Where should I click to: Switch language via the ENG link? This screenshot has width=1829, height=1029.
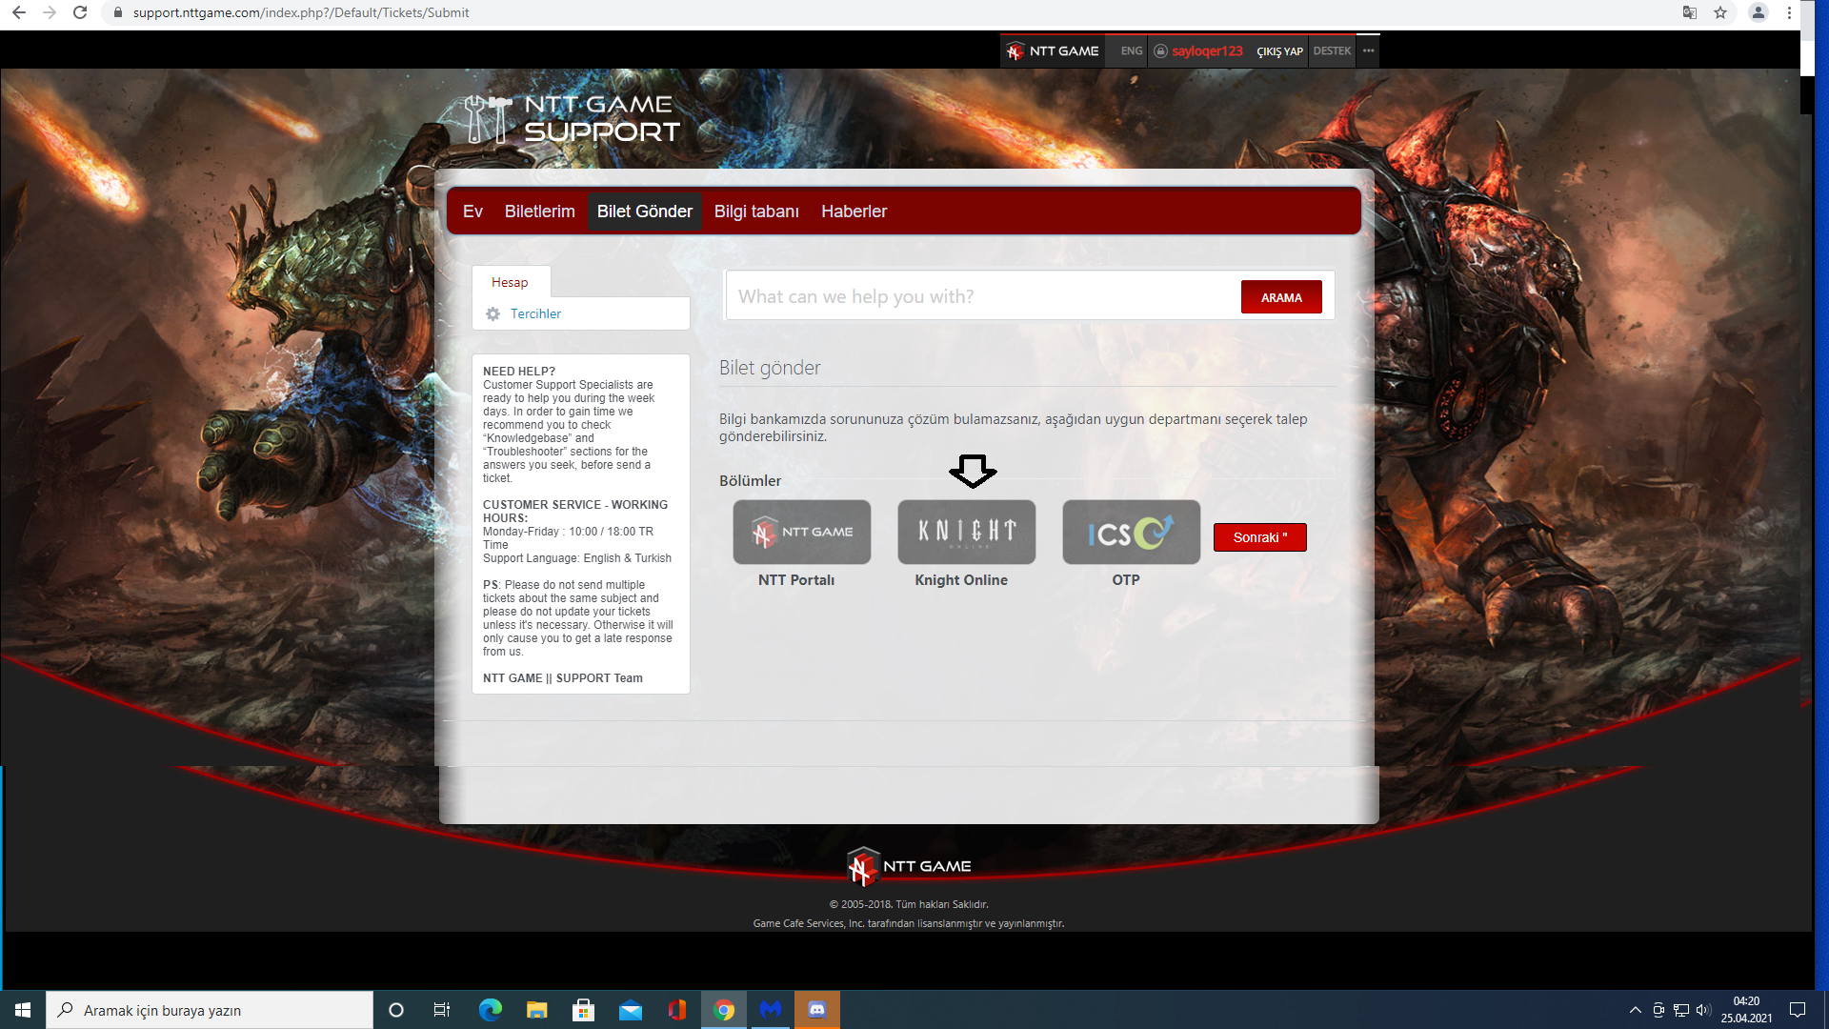(x=1132, y=51)
